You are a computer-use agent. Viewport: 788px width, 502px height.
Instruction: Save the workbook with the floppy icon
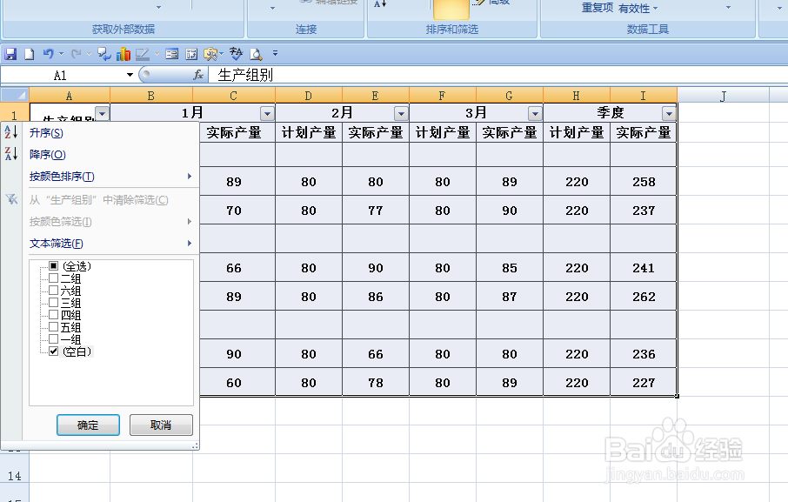coord(10,54)
